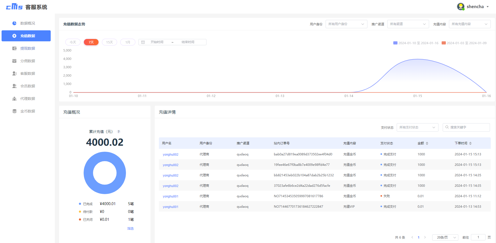This screenshot has width=496, height=243.
Task: Open yonghu002 link for order bab0a27d819ea0089d373502ee4f04d0
Action: click(x=170, y=154)
